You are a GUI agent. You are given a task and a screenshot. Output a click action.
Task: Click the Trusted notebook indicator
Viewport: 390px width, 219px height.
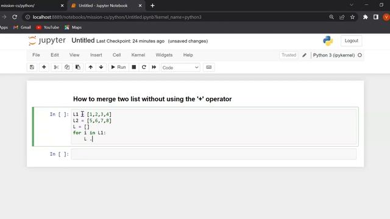[x=289, y=55]
